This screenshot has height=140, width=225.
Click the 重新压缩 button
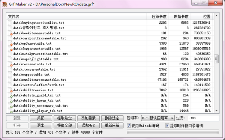point(112,125)
